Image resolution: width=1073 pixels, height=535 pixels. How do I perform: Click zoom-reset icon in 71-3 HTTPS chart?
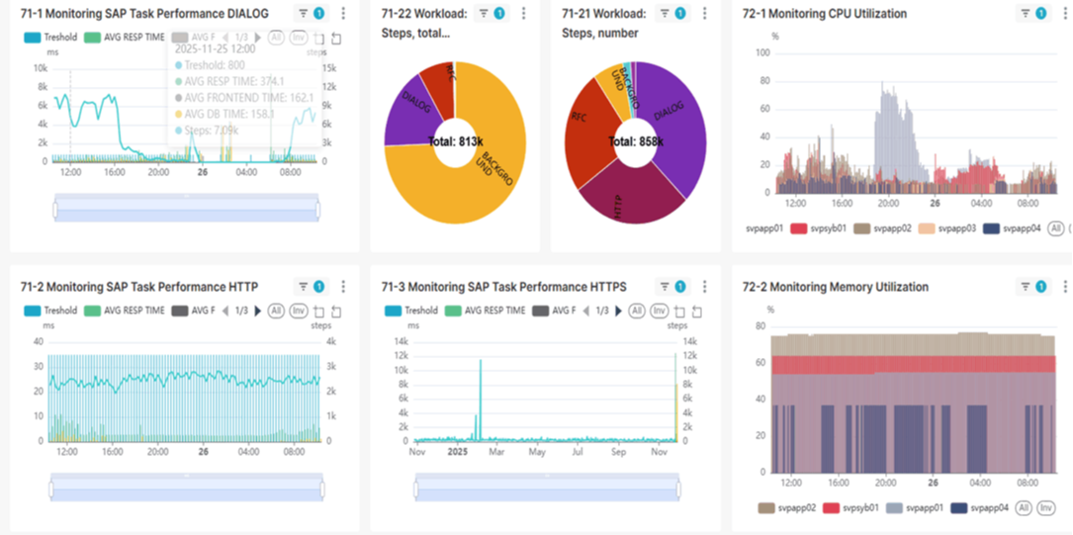coord(696,312)
